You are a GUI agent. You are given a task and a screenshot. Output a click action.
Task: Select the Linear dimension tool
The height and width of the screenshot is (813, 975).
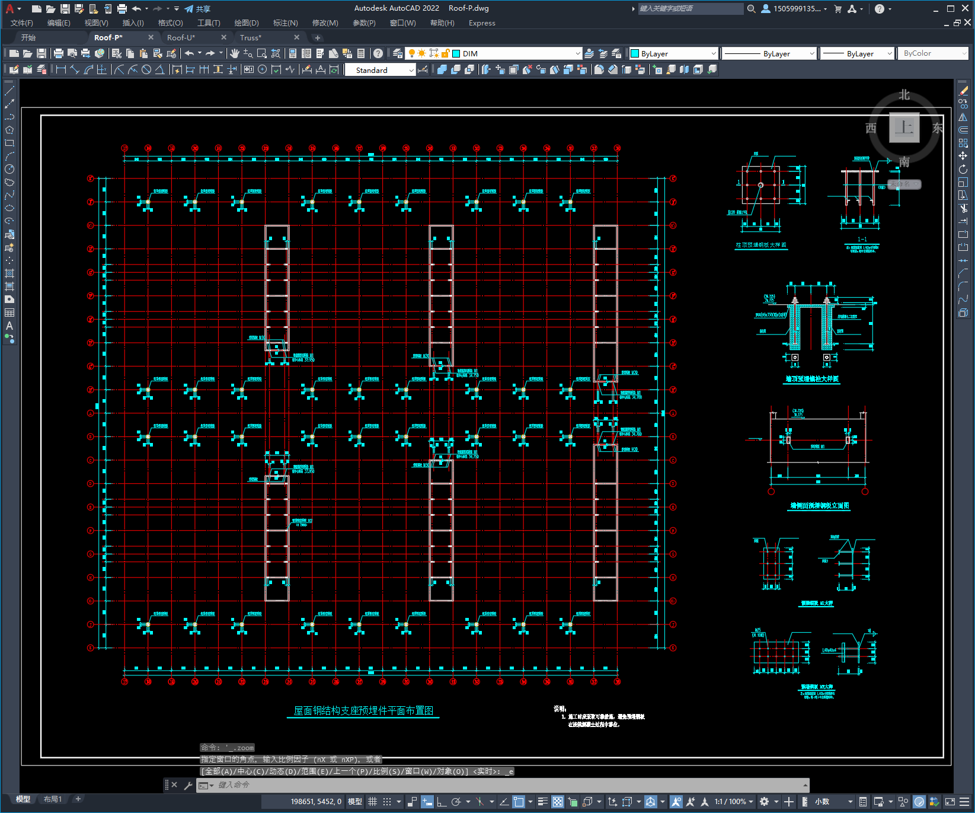tap(60, 69)
